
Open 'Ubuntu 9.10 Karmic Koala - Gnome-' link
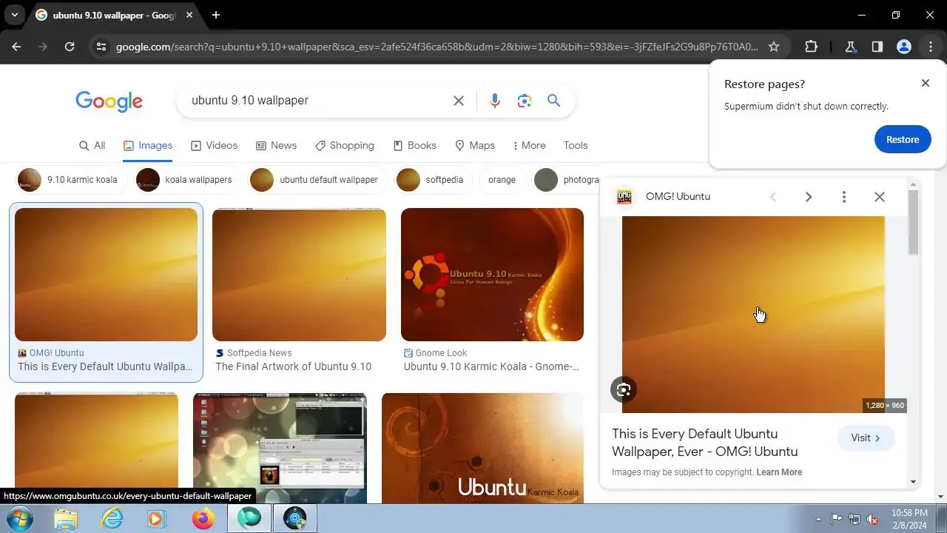(x=491, y=366)
